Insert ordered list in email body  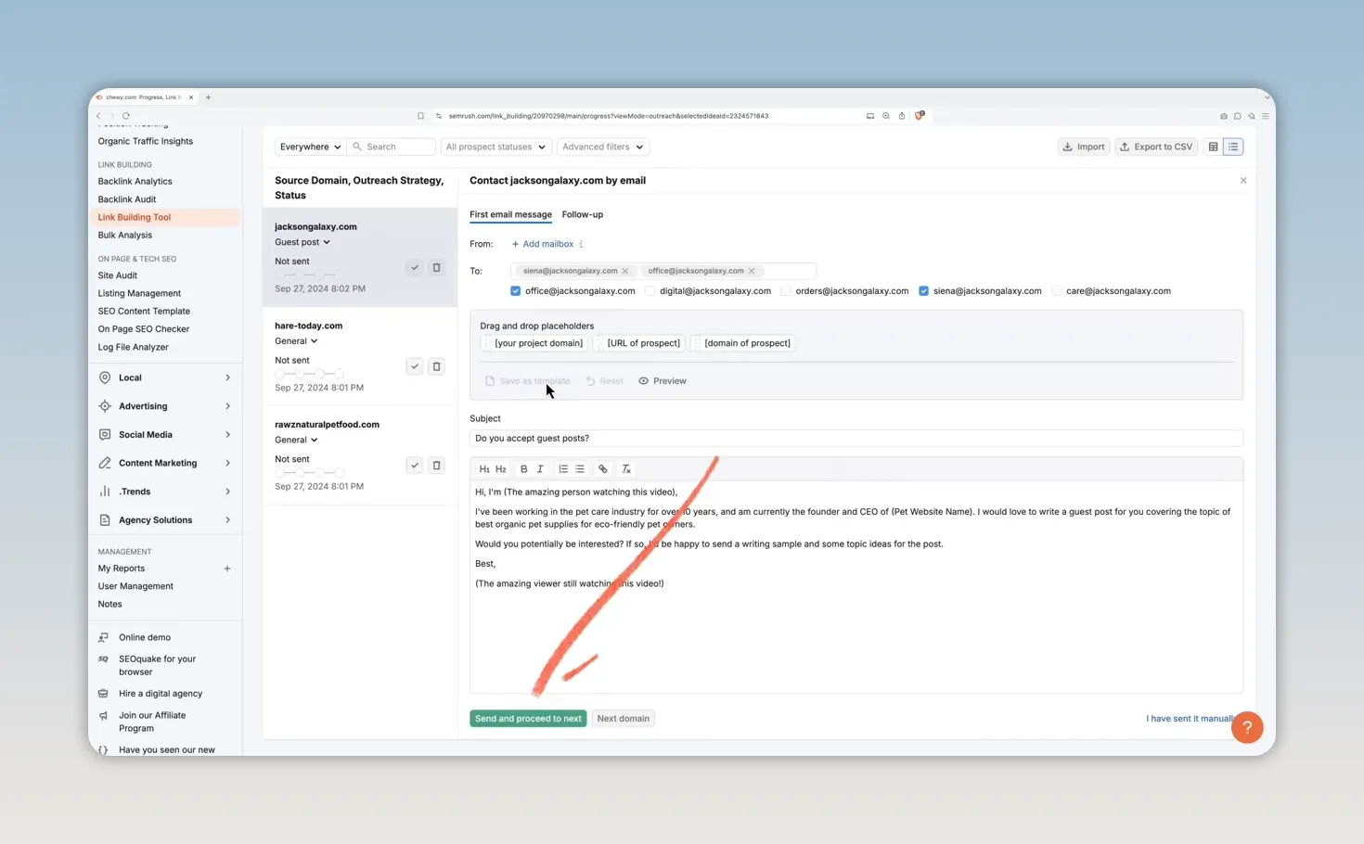pyautogui.click(x=563, y=469)
